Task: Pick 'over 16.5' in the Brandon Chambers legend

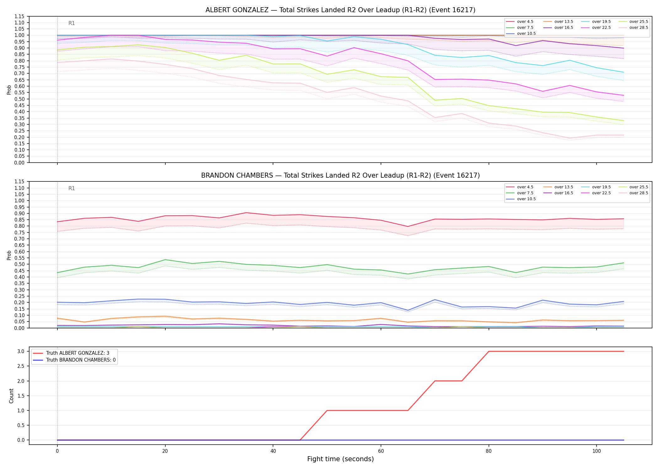Action: point(558,193)
